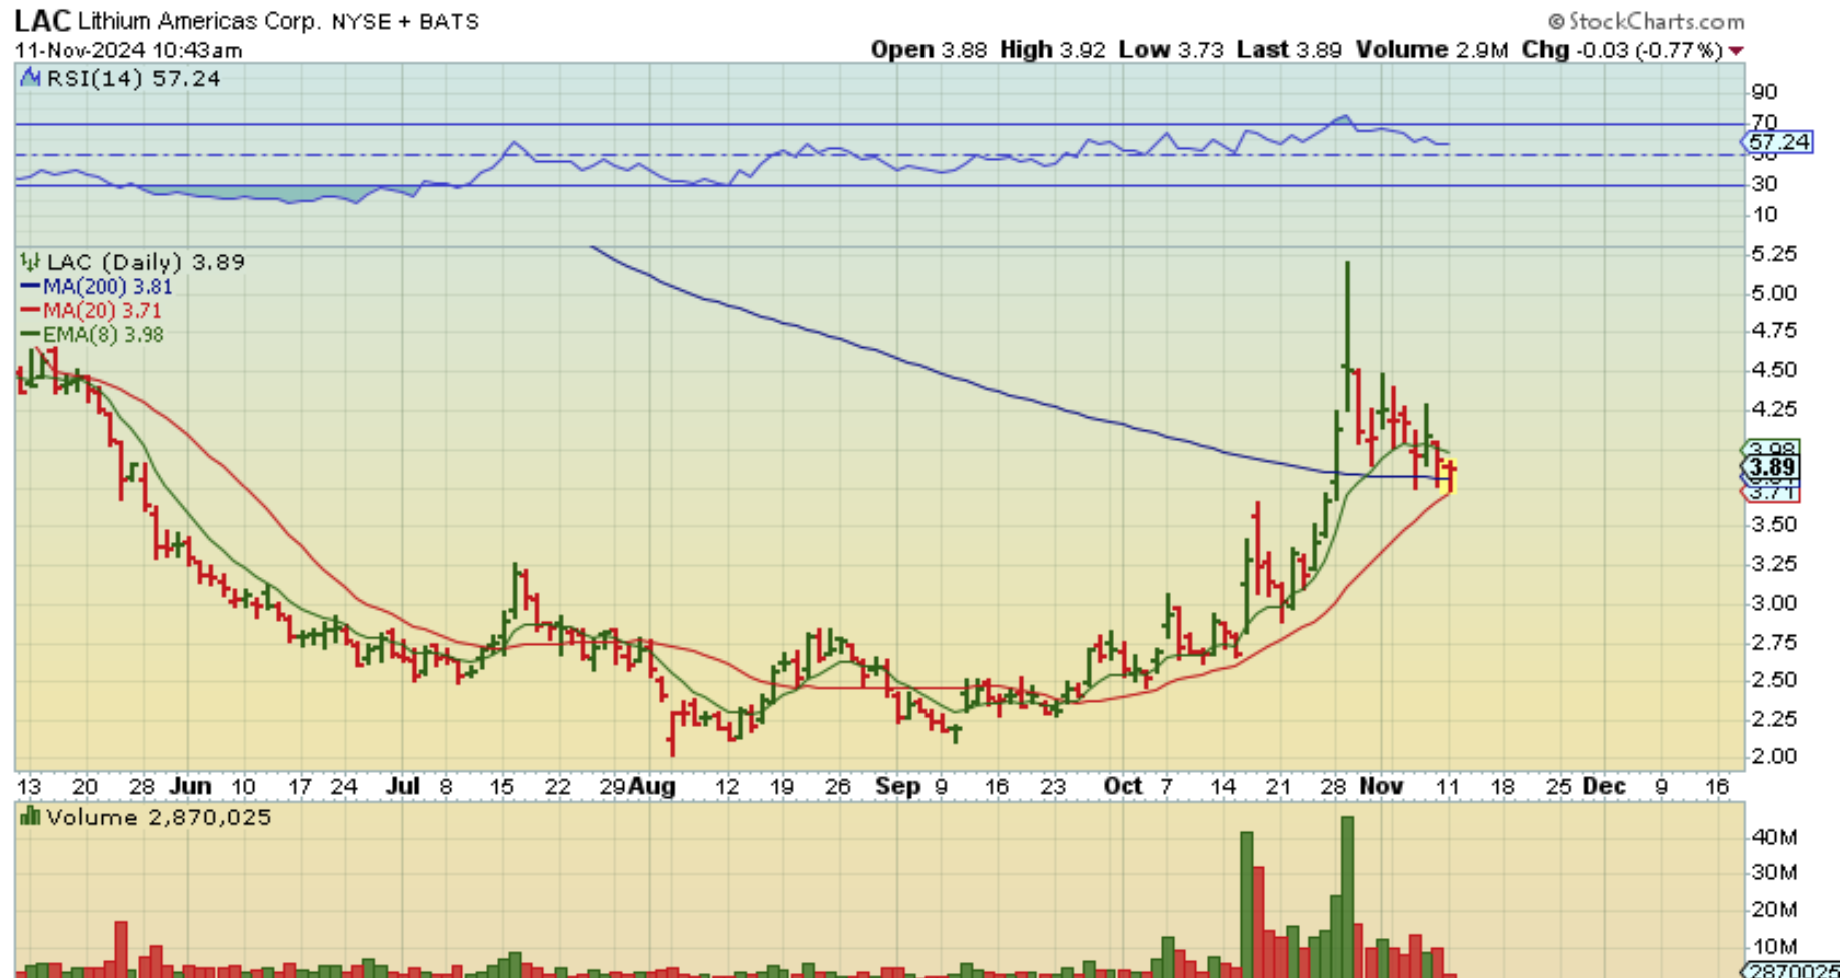Click the 57.24 RSI value tag
The image size is (1843, 978).
pyautogui.click(x=1779, y=141)
